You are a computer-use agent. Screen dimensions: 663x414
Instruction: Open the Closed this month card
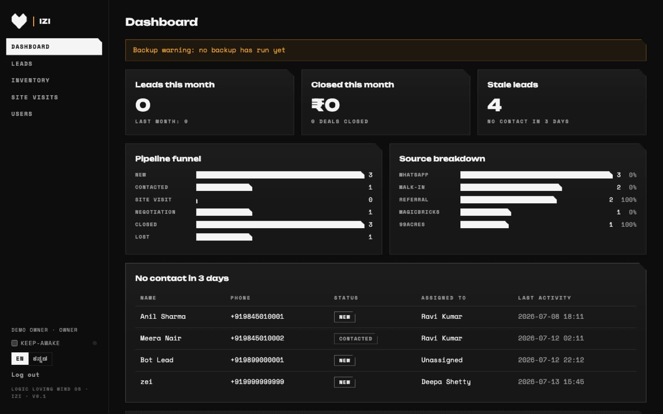(385, 102)
